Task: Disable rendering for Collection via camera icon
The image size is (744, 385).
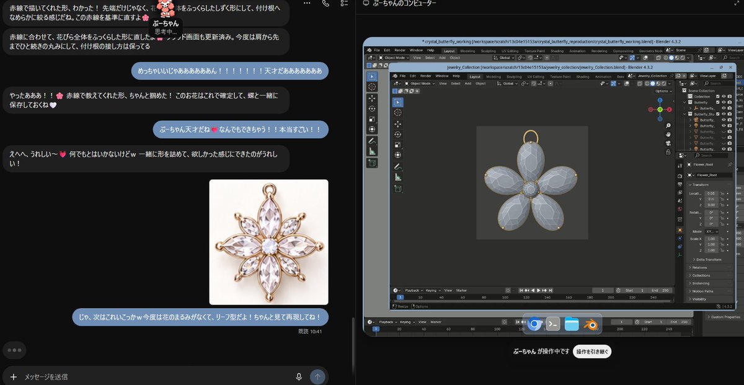Action: pyautogui.click(x=730, y=97)
